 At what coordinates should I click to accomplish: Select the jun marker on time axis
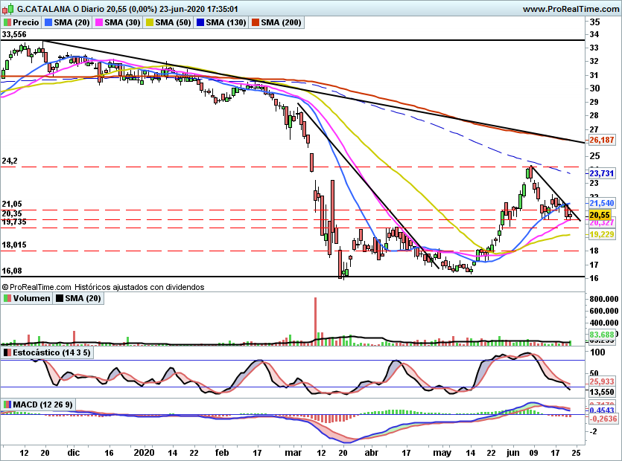pos(513,452)
